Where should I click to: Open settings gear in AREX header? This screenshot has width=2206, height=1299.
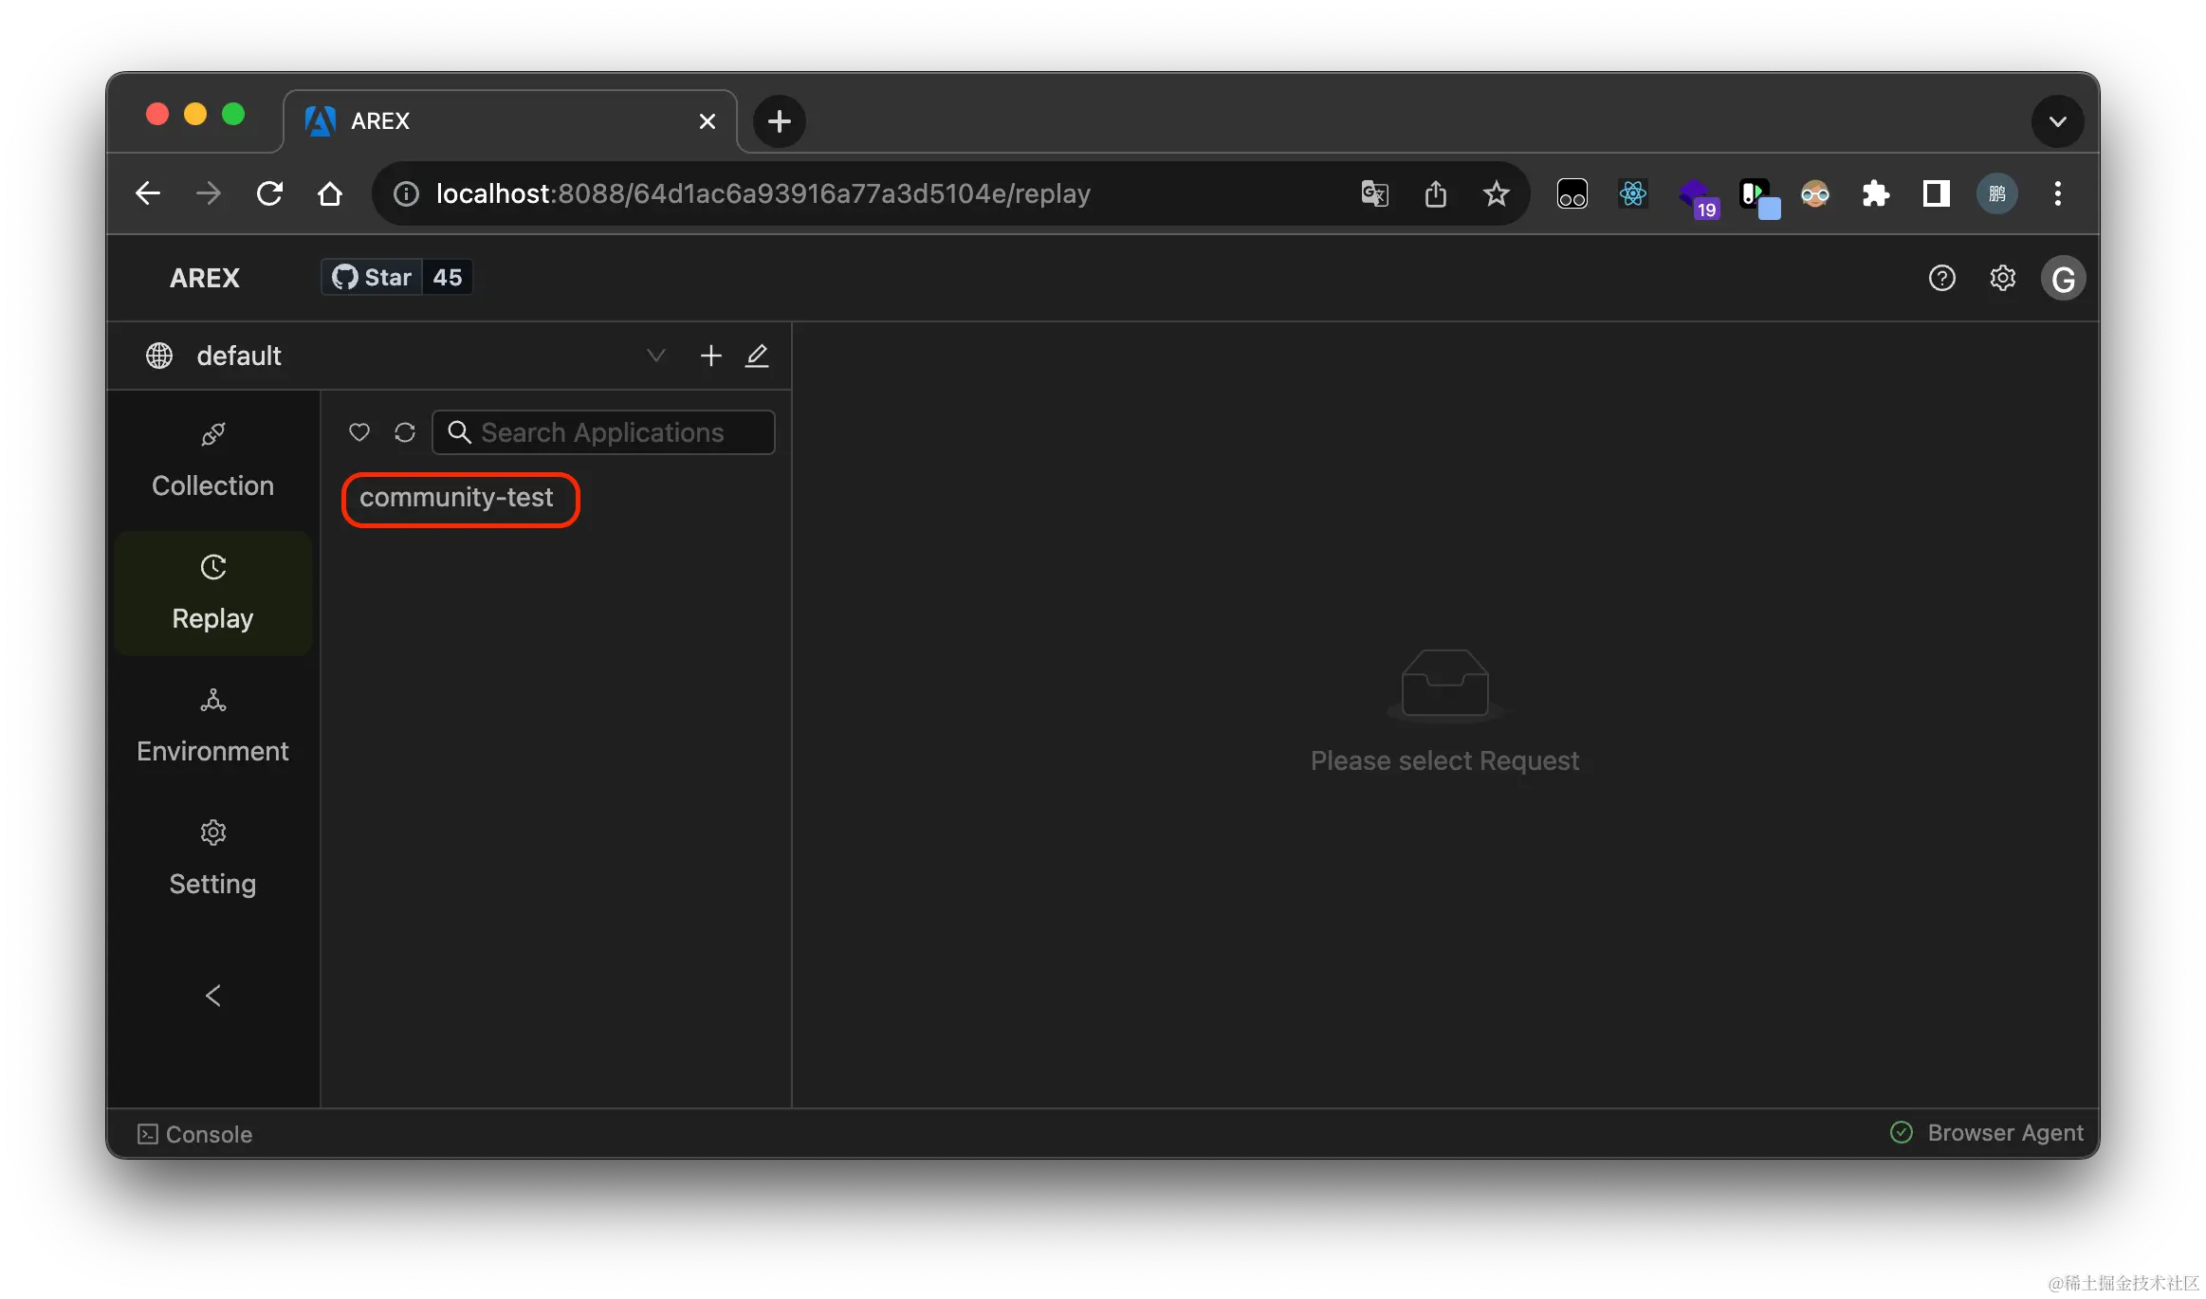[2002, 278]
